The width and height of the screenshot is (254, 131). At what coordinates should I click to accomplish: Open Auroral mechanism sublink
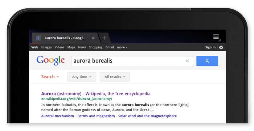click(x=57, y=116)
